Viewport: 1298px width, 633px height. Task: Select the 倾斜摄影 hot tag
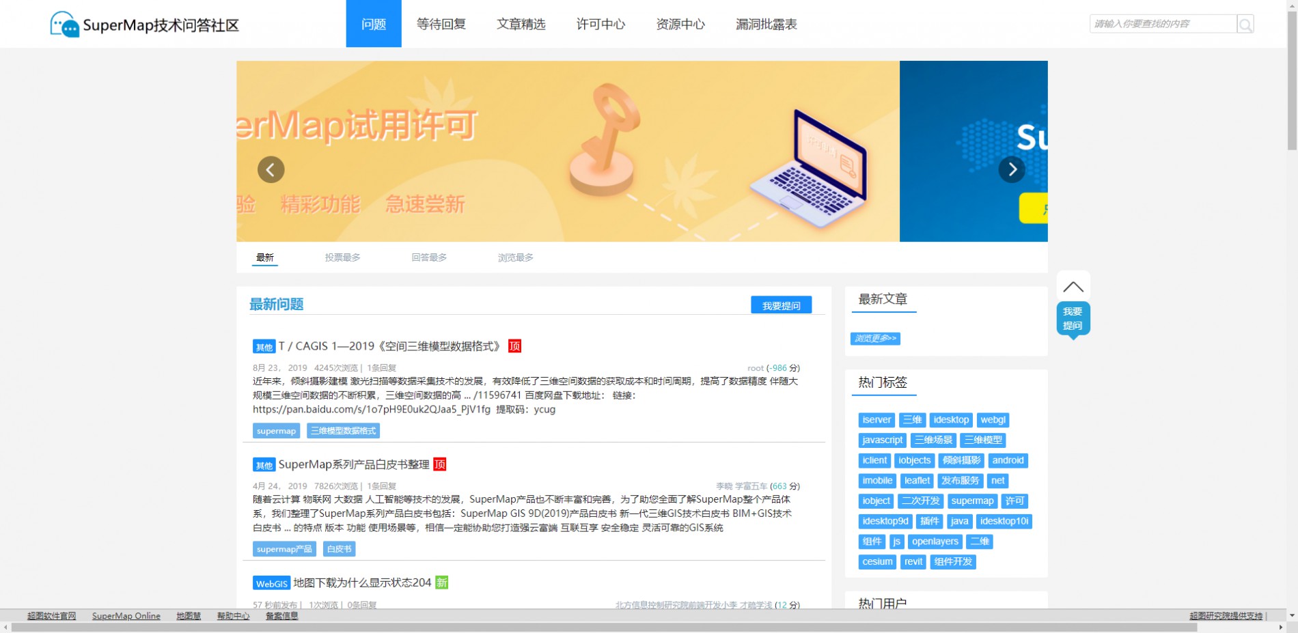(961, 460)
